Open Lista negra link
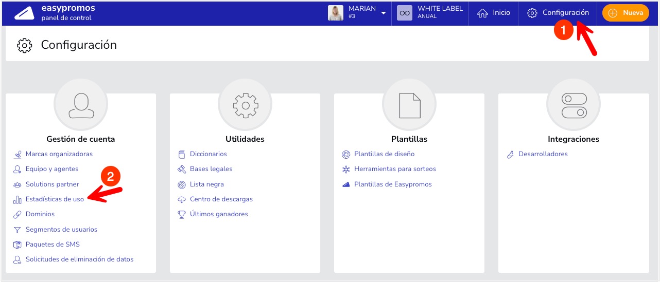Image resolution: width=660 pixels, height=282 pixels. click(x=207, y=184)
